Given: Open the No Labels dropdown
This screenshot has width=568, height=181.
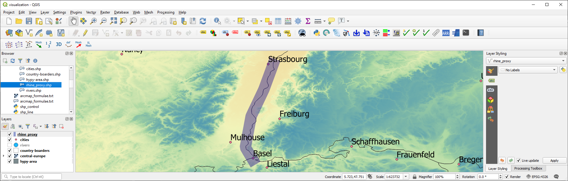Looking at the screenshot, I should click(528, 70).
